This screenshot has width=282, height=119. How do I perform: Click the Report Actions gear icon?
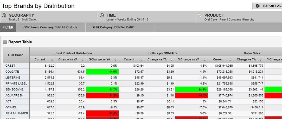(258, 6)
